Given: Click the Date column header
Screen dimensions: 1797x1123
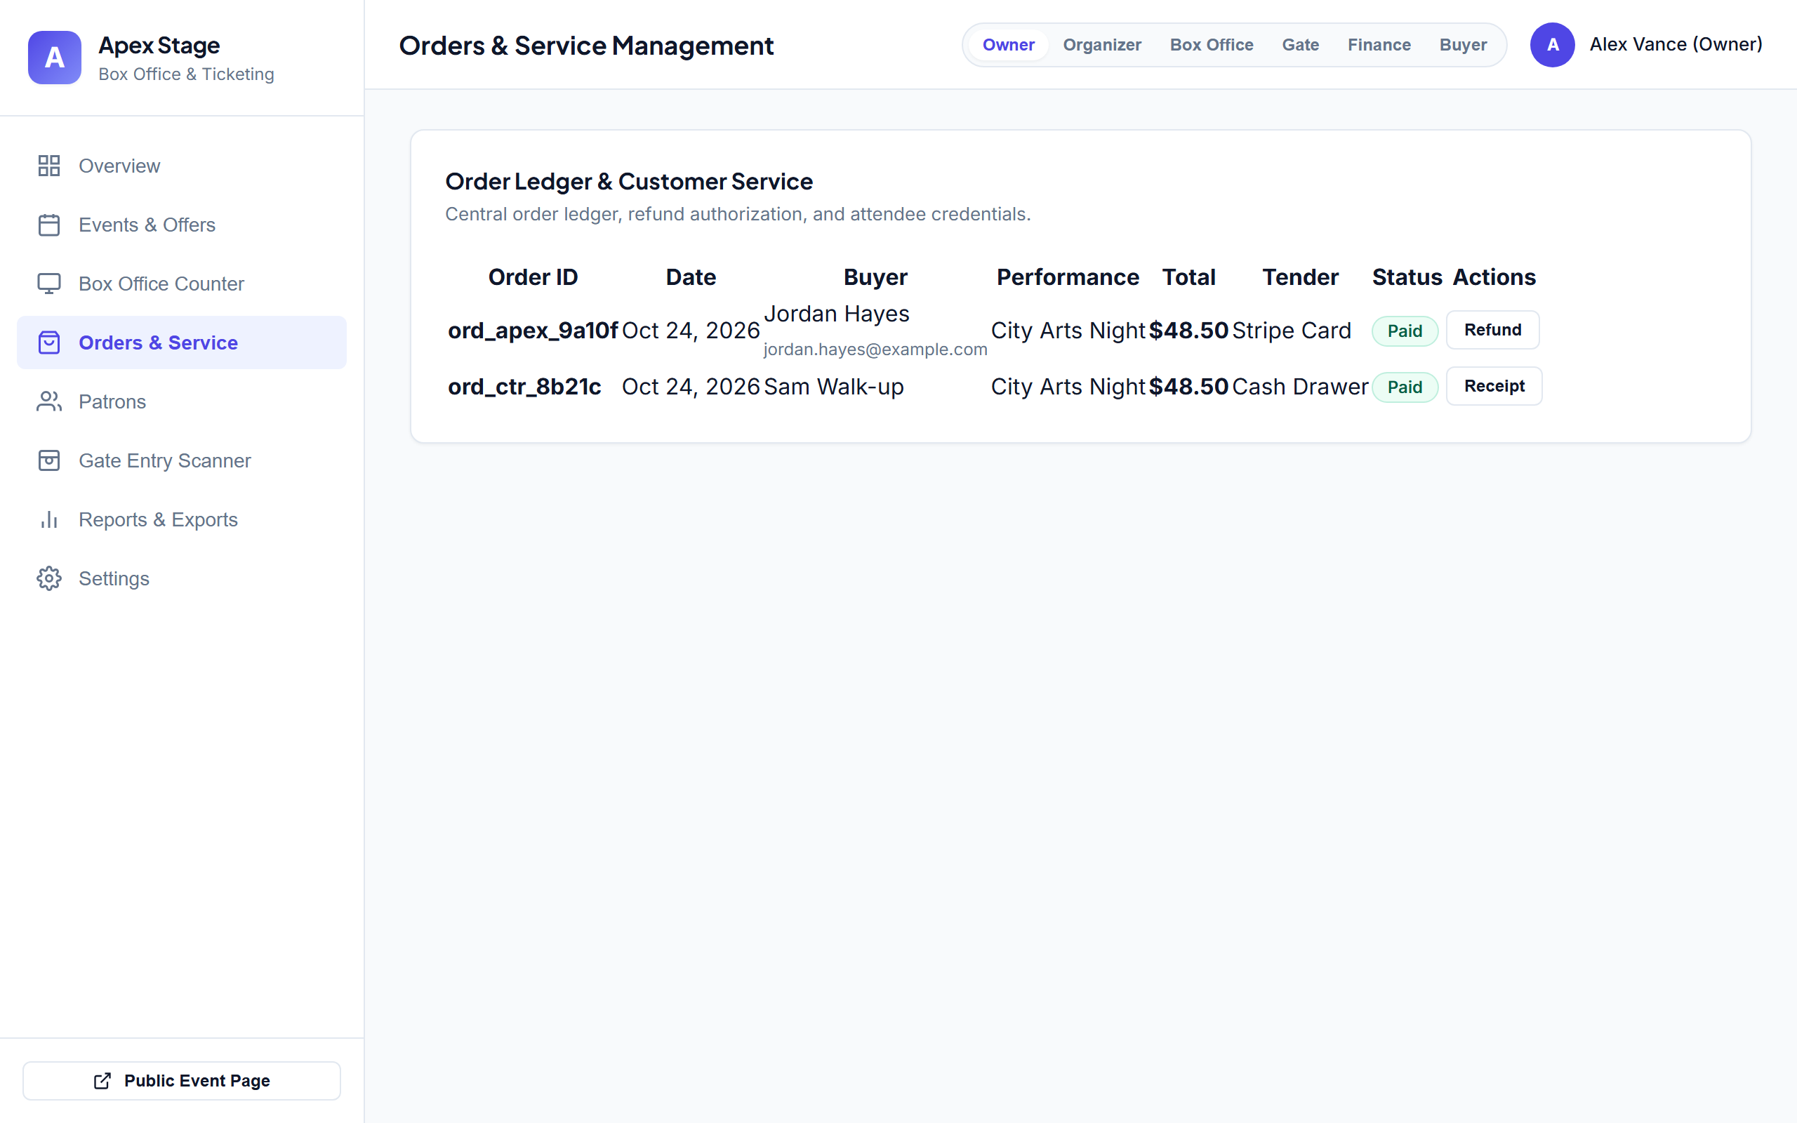Looking at the screenshot, I should pos(691,277).
